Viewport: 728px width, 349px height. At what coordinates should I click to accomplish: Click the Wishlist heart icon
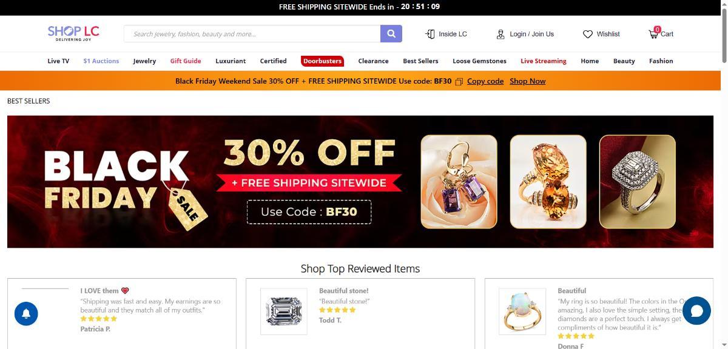tap(587, 34)
